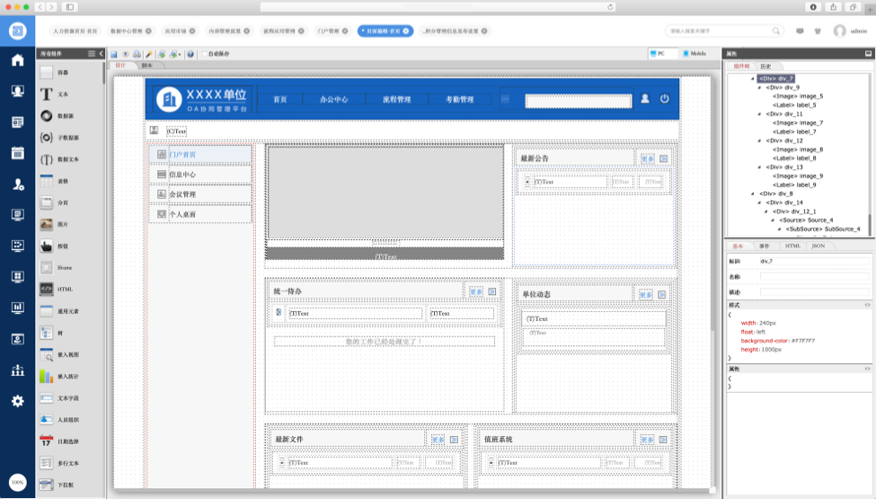Pick the 日期选择 calendar widget

click(47, 441)
